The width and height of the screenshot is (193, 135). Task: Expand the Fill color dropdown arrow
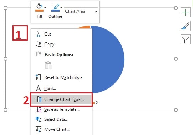45,7
